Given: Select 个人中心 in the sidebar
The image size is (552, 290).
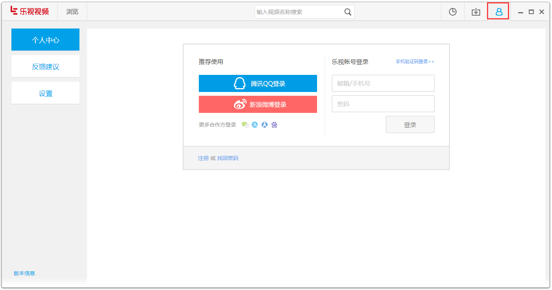Looking at the screenshot, I should coord(45,40).
